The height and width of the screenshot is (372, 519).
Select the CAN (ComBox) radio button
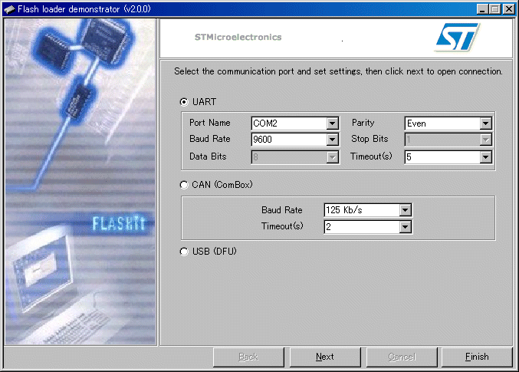(x=184, y=185)
